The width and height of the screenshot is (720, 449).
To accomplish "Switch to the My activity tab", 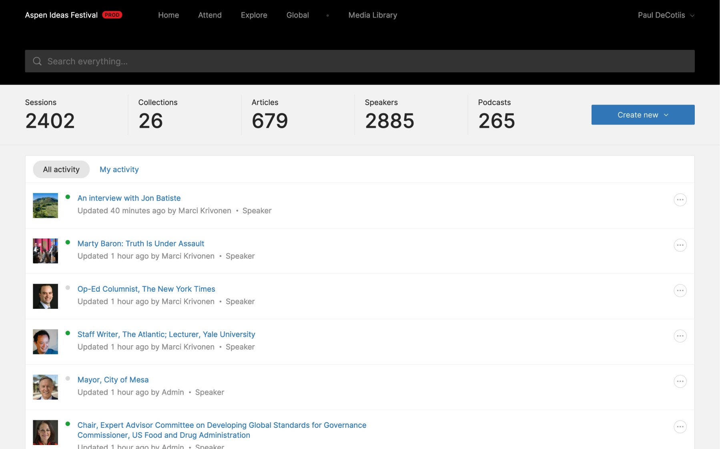I will pyautogui.click(x=119, y=169).
